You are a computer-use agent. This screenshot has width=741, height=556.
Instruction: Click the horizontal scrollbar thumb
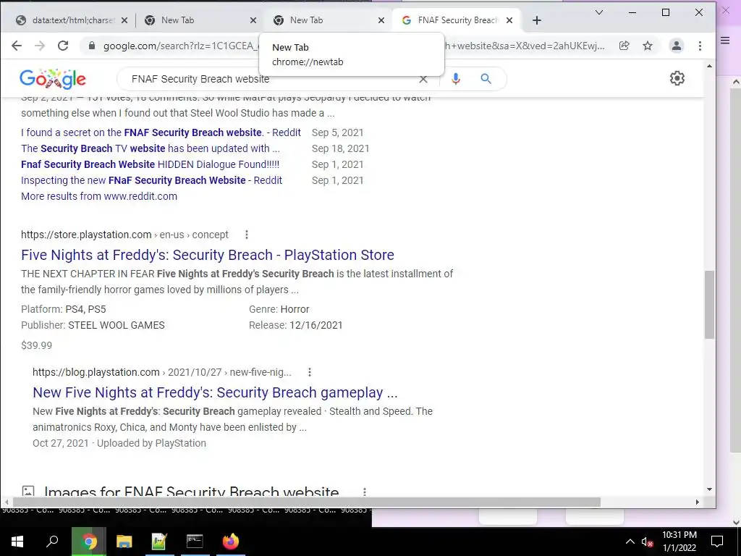306,502
